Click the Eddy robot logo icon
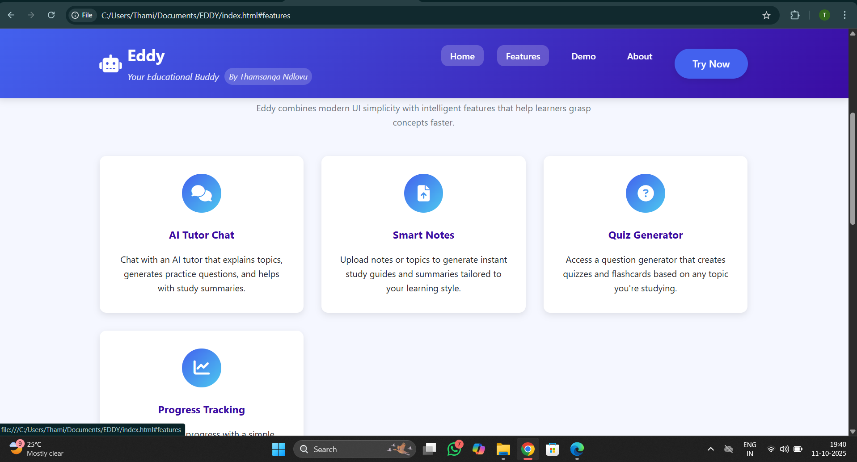 (x=110, y=64)
